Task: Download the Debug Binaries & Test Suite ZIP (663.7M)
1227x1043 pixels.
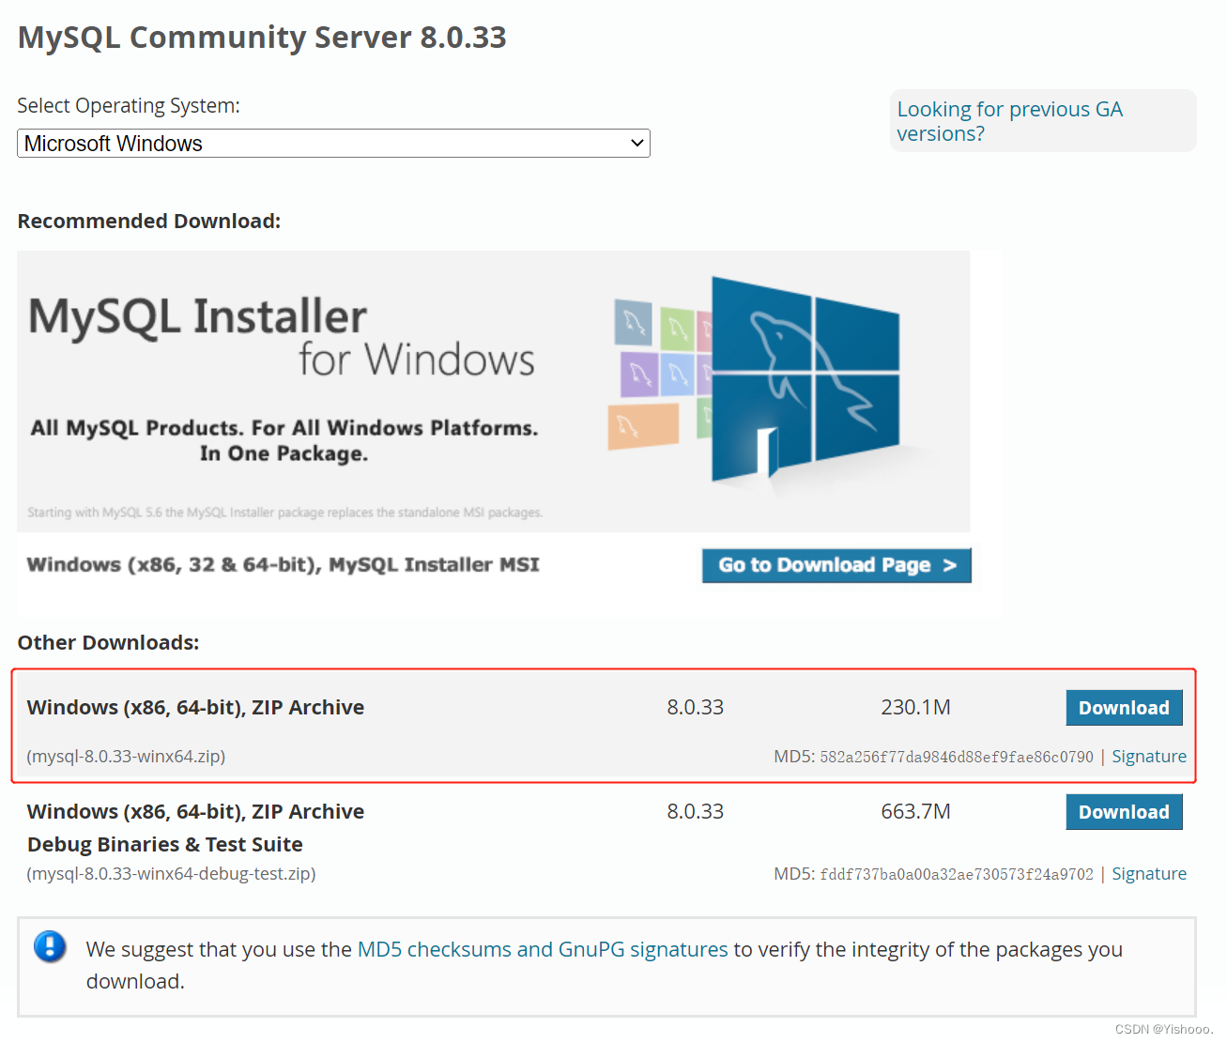Action: click(x=1124, y=812)
